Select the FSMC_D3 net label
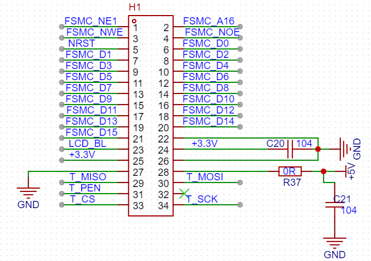This screenshot has height=261, width=371. pos(89,66)
